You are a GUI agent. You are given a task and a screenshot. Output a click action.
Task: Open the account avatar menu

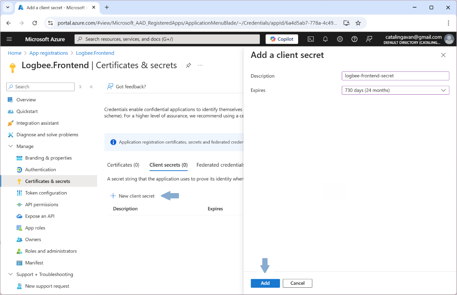pos(449,39)
